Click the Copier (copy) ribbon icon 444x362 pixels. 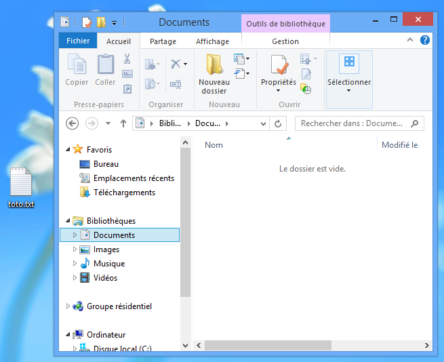77,64
